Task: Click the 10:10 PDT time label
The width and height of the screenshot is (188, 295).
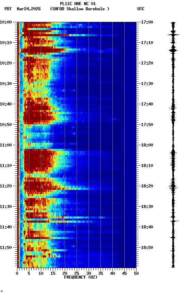Action: tap(6, 43)
